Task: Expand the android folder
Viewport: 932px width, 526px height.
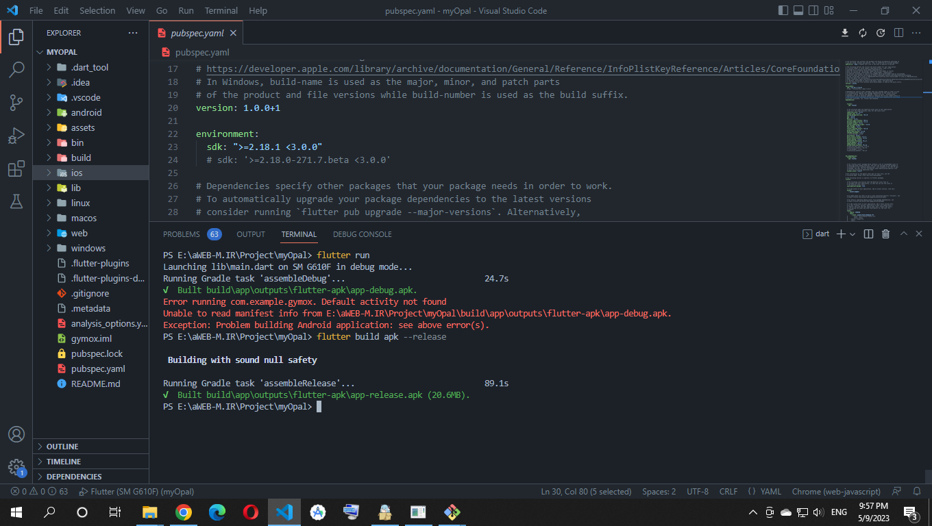Action: [86, 112]
